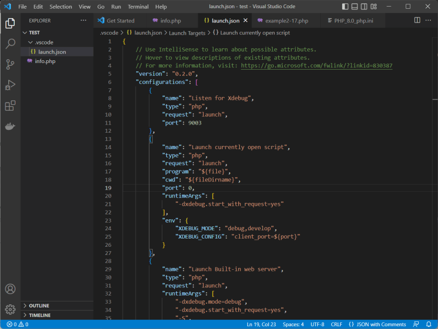
Task: Click line number 27 in the gutter
Action: pos(108,253)
